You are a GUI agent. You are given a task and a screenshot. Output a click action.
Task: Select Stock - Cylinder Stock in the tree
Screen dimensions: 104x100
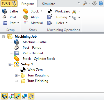pos(39,59)
